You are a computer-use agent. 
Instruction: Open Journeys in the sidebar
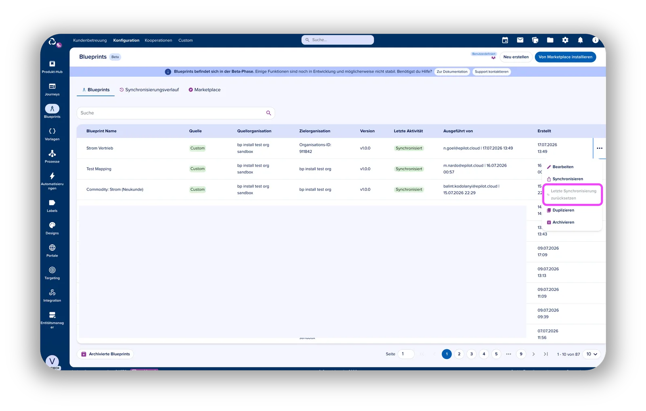tap(52, 86)
